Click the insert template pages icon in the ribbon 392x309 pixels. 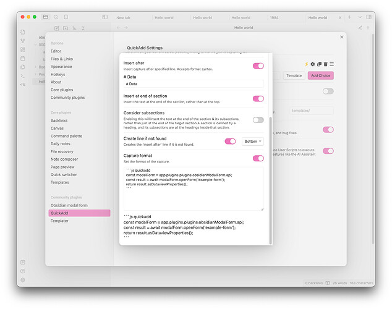[x=23, y=67]
